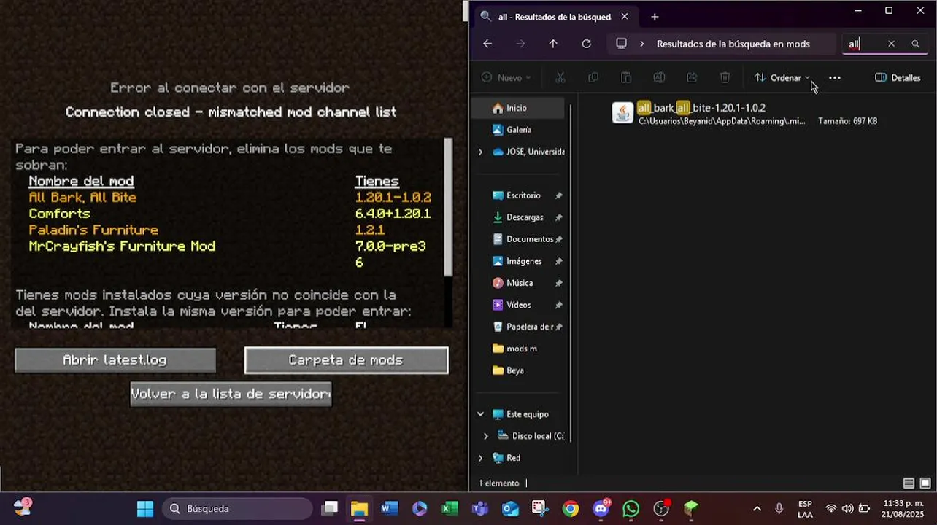Open a new Explorer tab
The width and height of the screenshot is (937, 525).
tap(655, 17)
